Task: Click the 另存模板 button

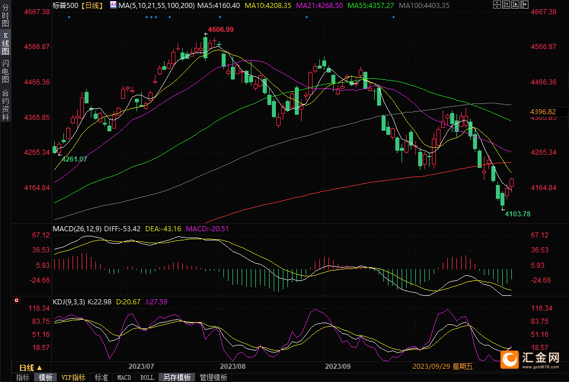Action: click(177, 377)
